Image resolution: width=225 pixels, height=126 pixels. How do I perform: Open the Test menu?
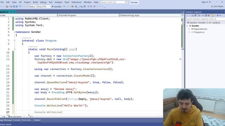(51, 2)
